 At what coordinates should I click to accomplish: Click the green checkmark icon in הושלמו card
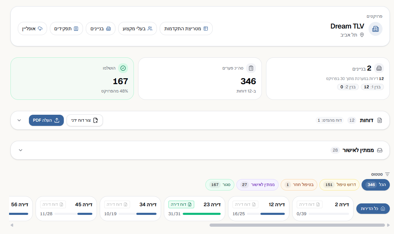123,68
